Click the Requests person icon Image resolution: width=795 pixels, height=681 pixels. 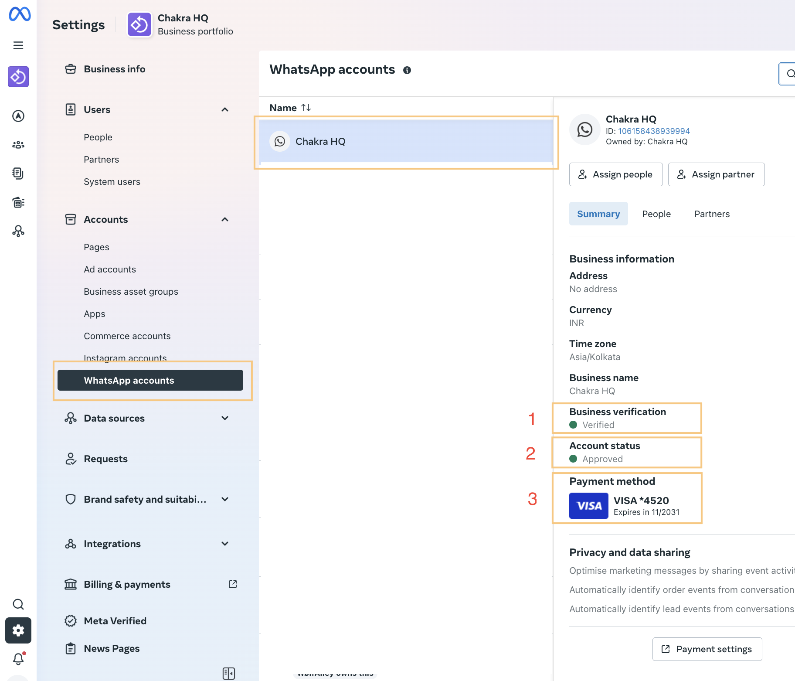click(x=71, y=459)
